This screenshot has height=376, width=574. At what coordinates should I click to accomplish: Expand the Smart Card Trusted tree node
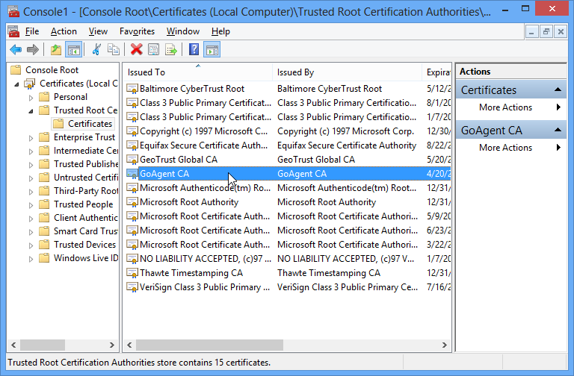31,232
